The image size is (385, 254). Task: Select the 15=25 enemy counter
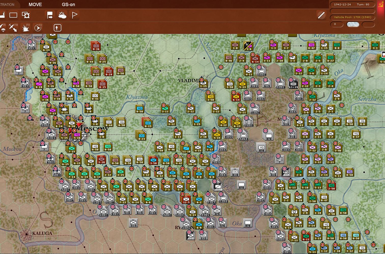[x=186, y=224]
